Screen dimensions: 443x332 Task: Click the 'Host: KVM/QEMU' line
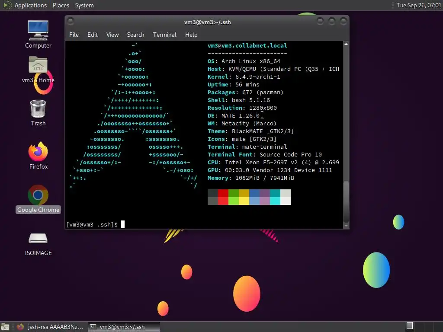coord(273,69)
